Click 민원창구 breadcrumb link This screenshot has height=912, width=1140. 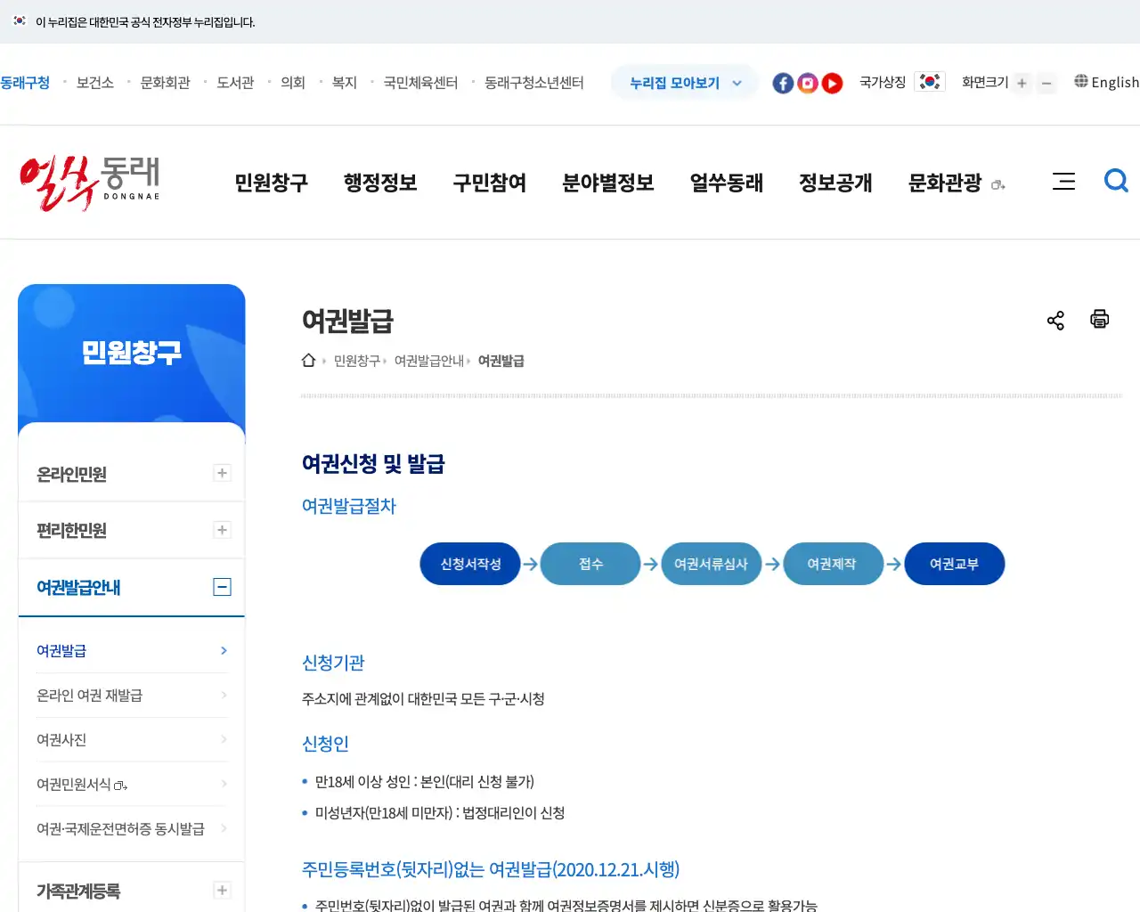point(356,361)
